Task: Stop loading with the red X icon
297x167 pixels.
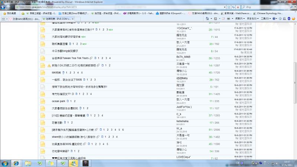Action: [238, 7]
